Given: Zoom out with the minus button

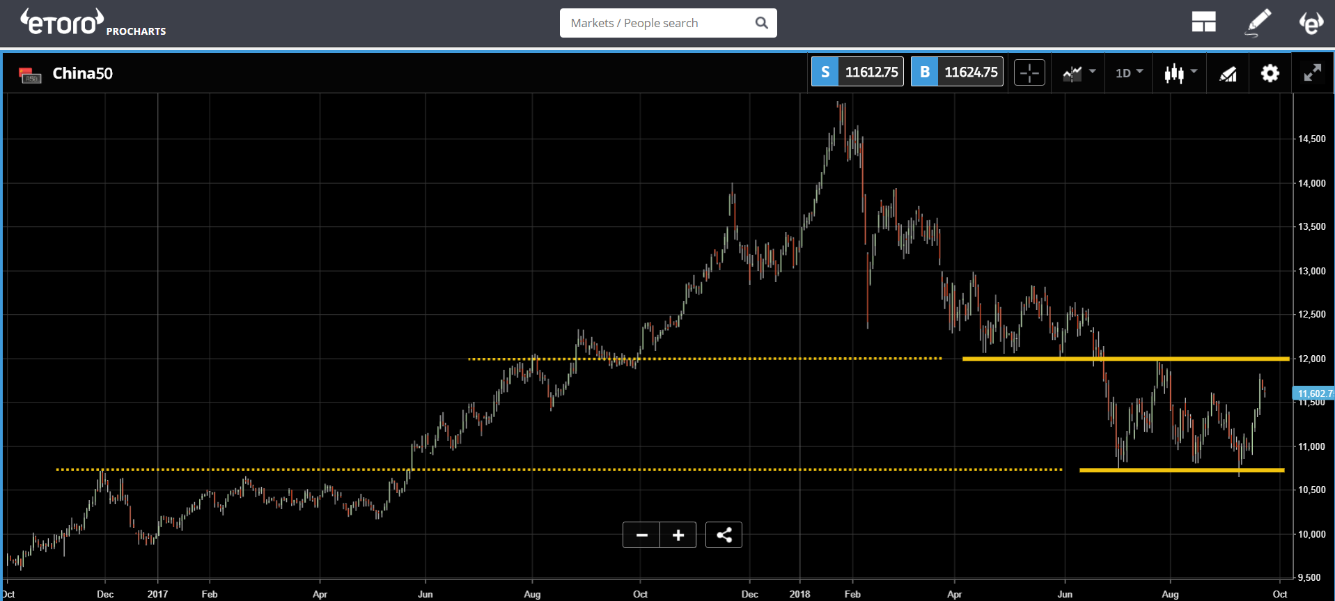Looking at the screenshot, I should click(641, 535).
